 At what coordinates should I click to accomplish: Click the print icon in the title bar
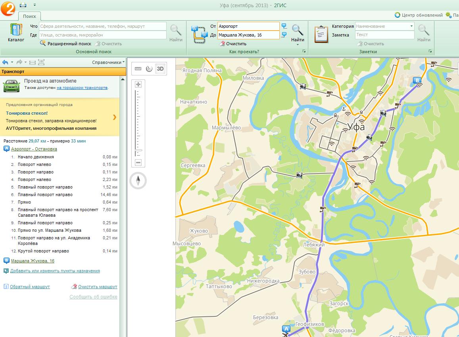(23, 5)
